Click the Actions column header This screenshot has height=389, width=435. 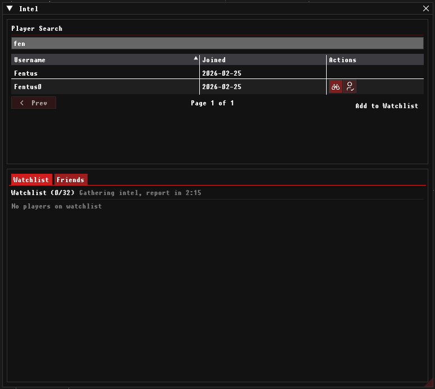[x=375, y=60]
